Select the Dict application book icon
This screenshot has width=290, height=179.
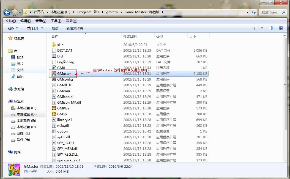point(54,56)
